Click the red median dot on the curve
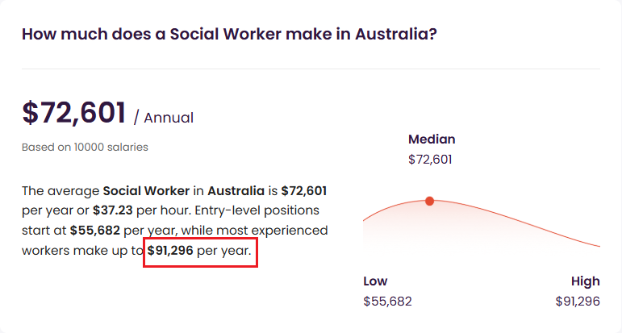Viewport: 622px width, 333px height. (x=429, y=201)
